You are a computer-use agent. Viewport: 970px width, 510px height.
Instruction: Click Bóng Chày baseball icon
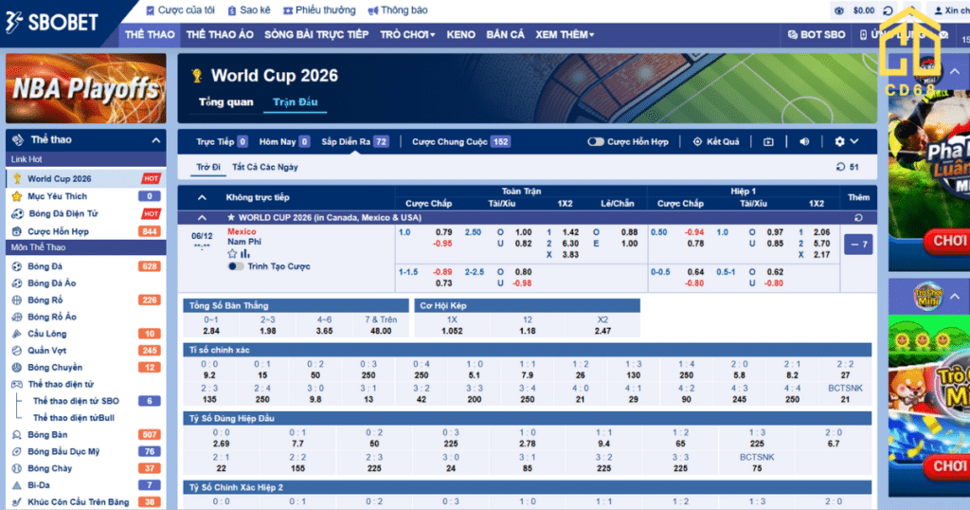[17, 468]
